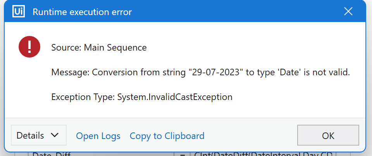Open Logs via the link
Screen dimensions: 372x156
coord(98,136)
